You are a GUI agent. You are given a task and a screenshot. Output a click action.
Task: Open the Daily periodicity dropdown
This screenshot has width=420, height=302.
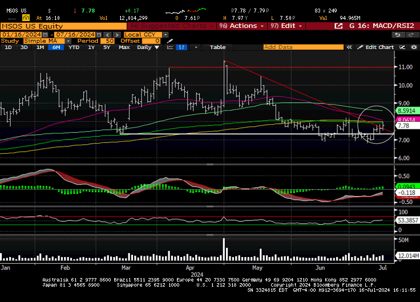pyautogui.click(x=148, y=47)
